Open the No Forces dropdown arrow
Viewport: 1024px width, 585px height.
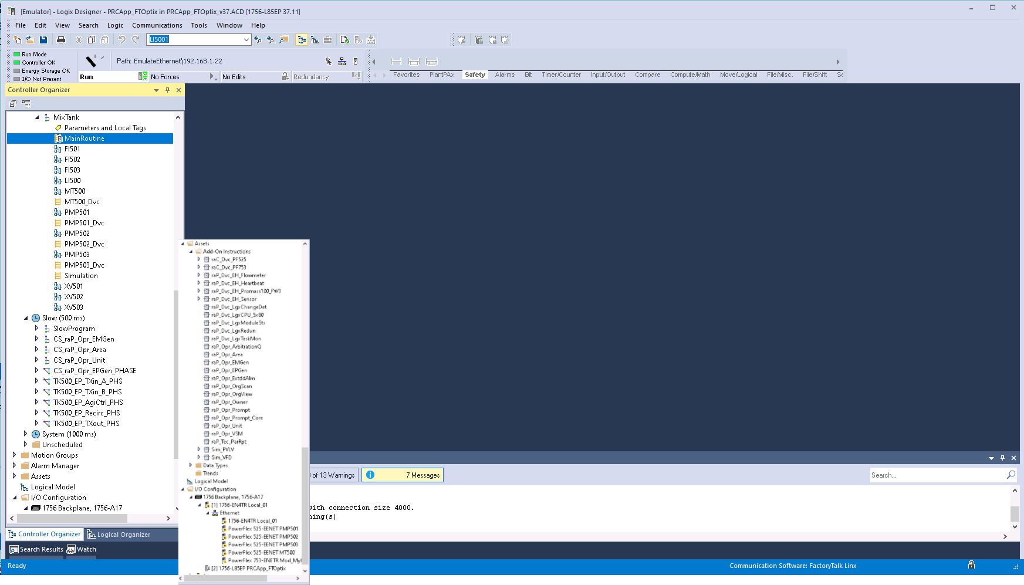point(212,76)
